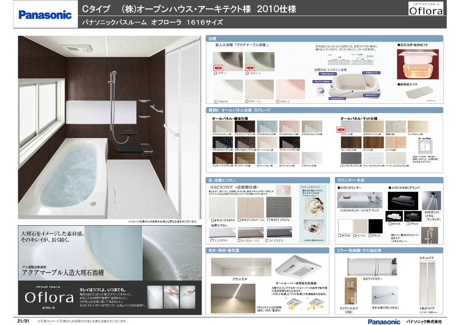
Task: Check the ライトローズ bathtub color box
Action: tap(278, 102)
